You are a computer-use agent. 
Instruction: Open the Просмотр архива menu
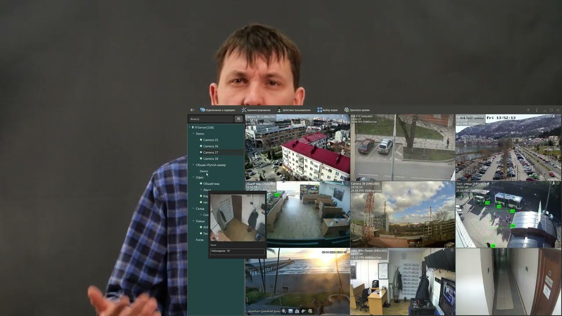click(x=357, y=110)
